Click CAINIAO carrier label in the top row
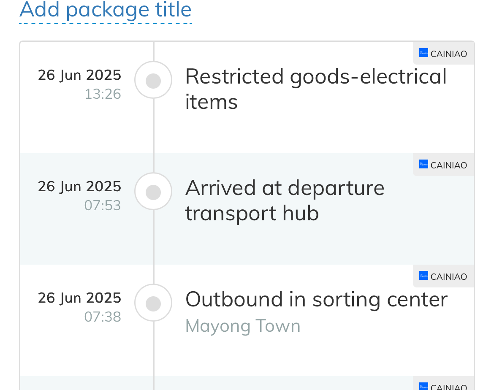The width and height of the screenshot is (494, 390). [448, 54]
